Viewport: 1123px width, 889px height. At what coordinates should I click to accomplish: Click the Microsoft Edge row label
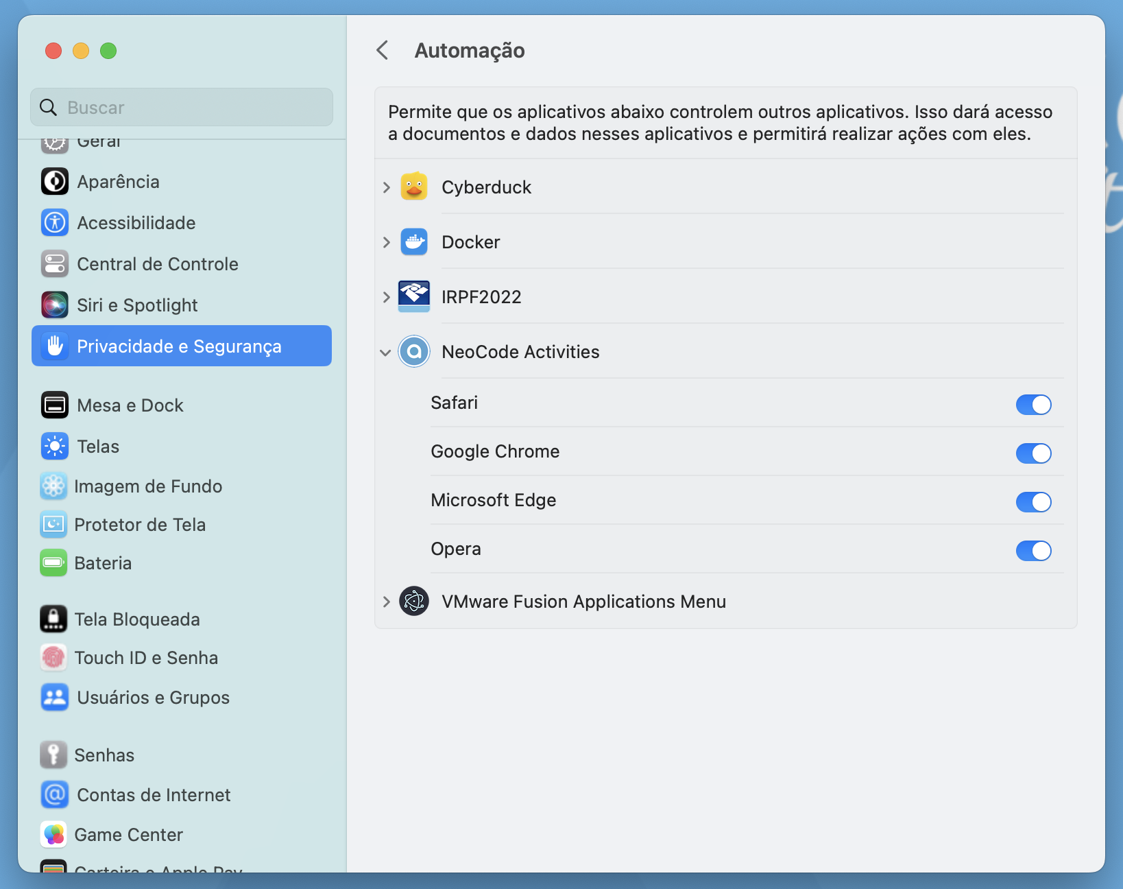[493, 500]
